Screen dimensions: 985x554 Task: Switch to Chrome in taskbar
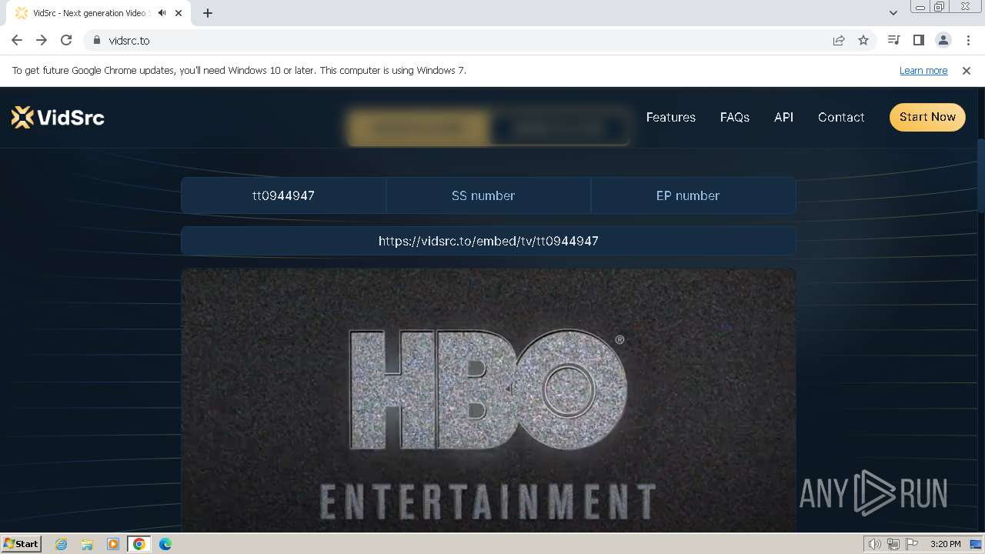click(139, 544)
